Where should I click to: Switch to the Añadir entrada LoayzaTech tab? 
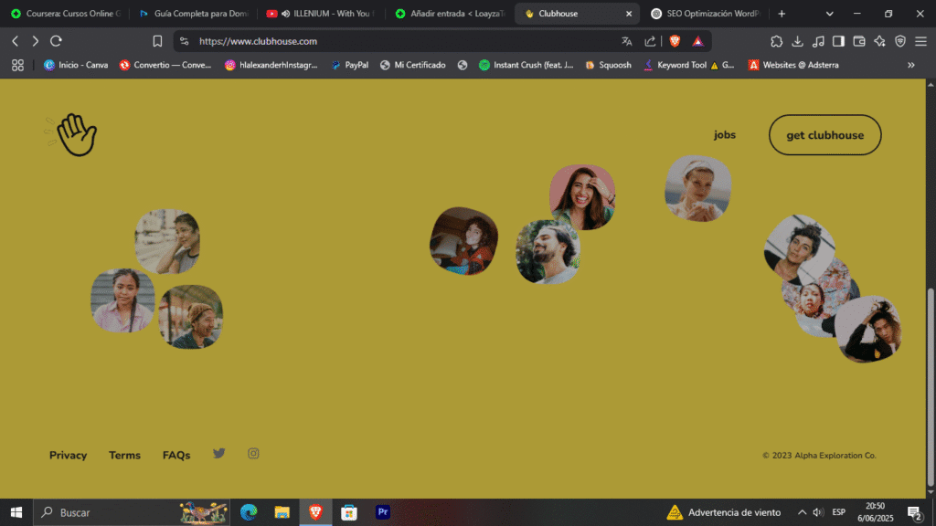pyautogui.click(x=450, y=13)
